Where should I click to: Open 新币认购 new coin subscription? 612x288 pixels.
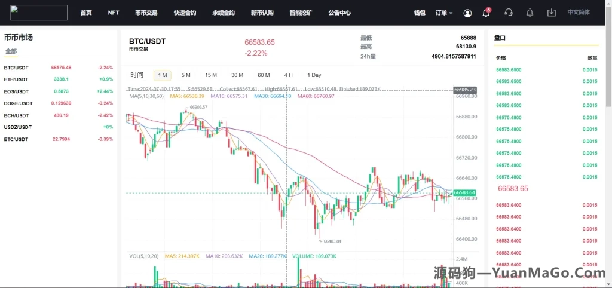click(262, 13)
